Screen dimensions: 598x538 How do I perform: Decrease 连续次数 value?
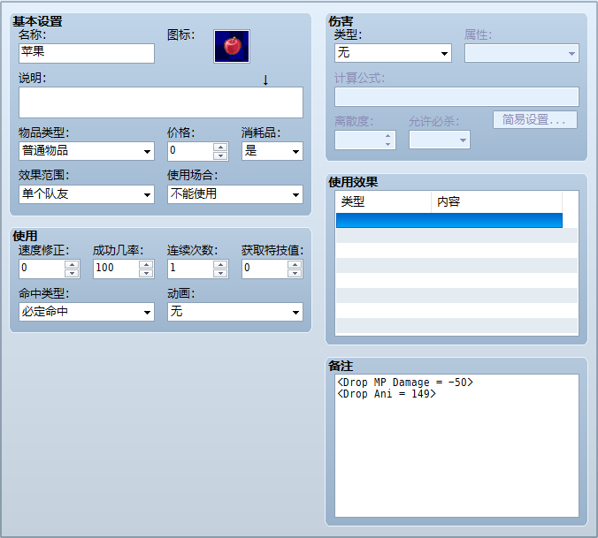(220, 273)
